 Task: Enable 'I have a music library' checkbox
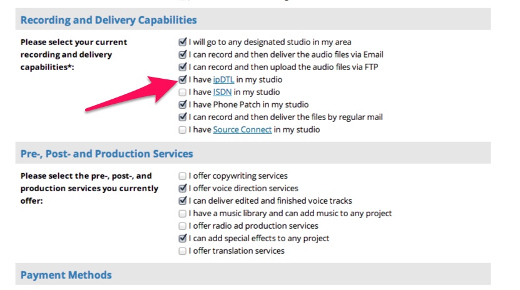(182, 213)
